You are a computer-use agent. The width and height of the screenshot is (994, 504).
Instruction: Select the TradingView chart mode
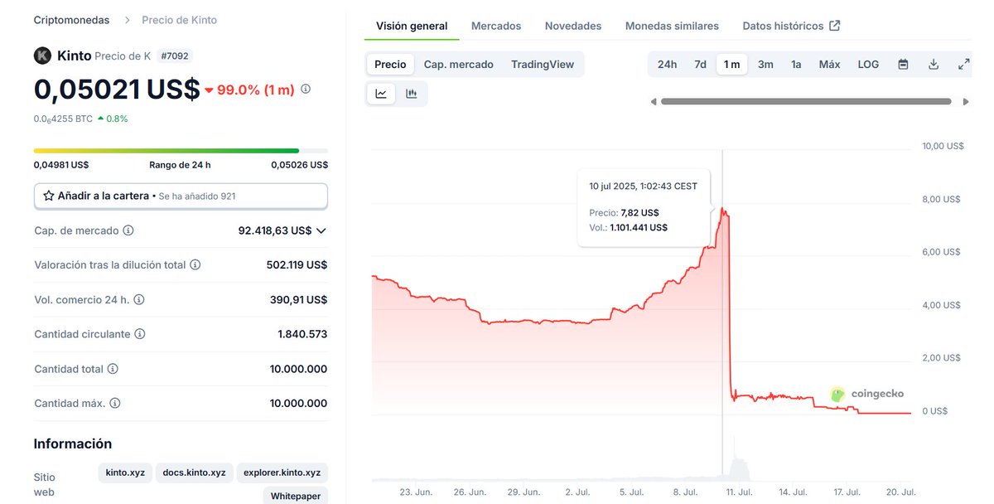pyautogui.click(x=543, y=64)
